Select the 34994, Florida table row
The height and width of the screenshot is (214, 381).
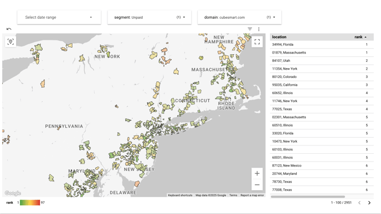click(x=322, y=45)
